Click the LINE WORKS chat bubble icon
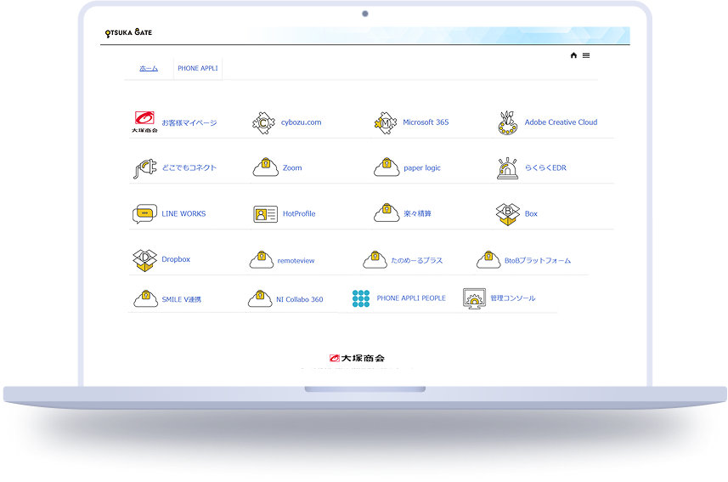Viewport: 728px width, 482px height. (144, 214)
